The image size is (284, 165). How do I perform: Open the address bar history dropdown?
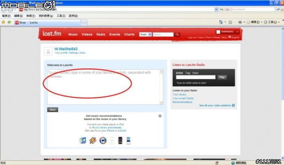pos(216,9)
